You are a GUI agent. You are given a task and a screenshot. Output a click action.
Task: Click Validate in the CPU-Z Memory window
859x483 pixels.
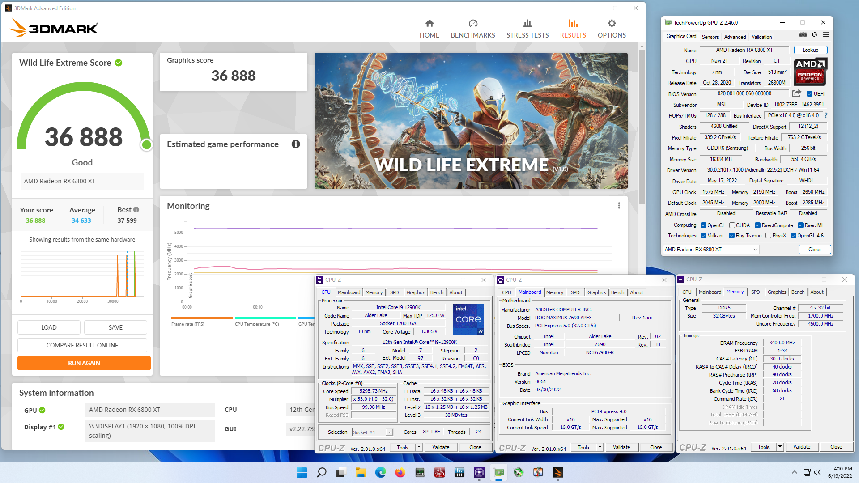tap(802, 447)
